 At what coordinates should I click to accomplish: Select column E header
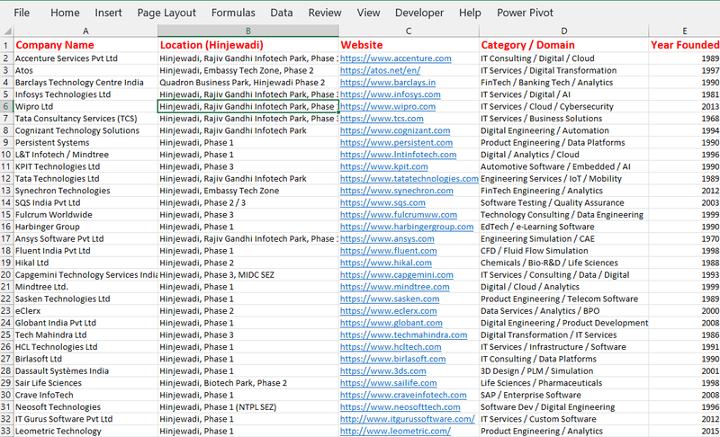[684, 31]
